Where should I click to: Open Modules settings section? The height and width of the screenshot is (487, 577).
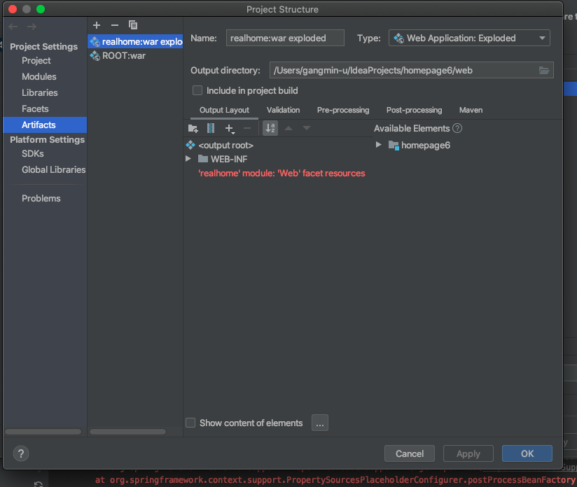click(39, 76)
